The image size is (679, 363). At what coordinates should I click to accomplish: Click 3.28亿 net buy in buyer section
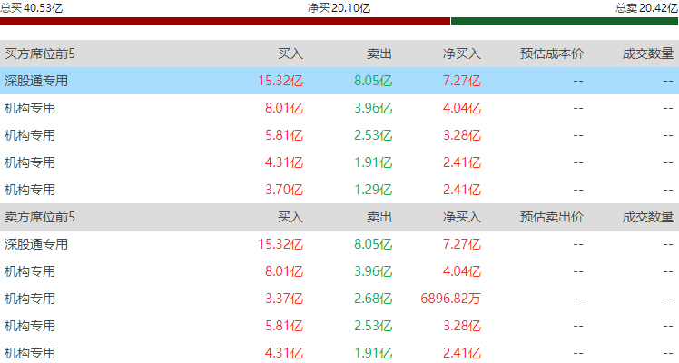click(462, 135)
